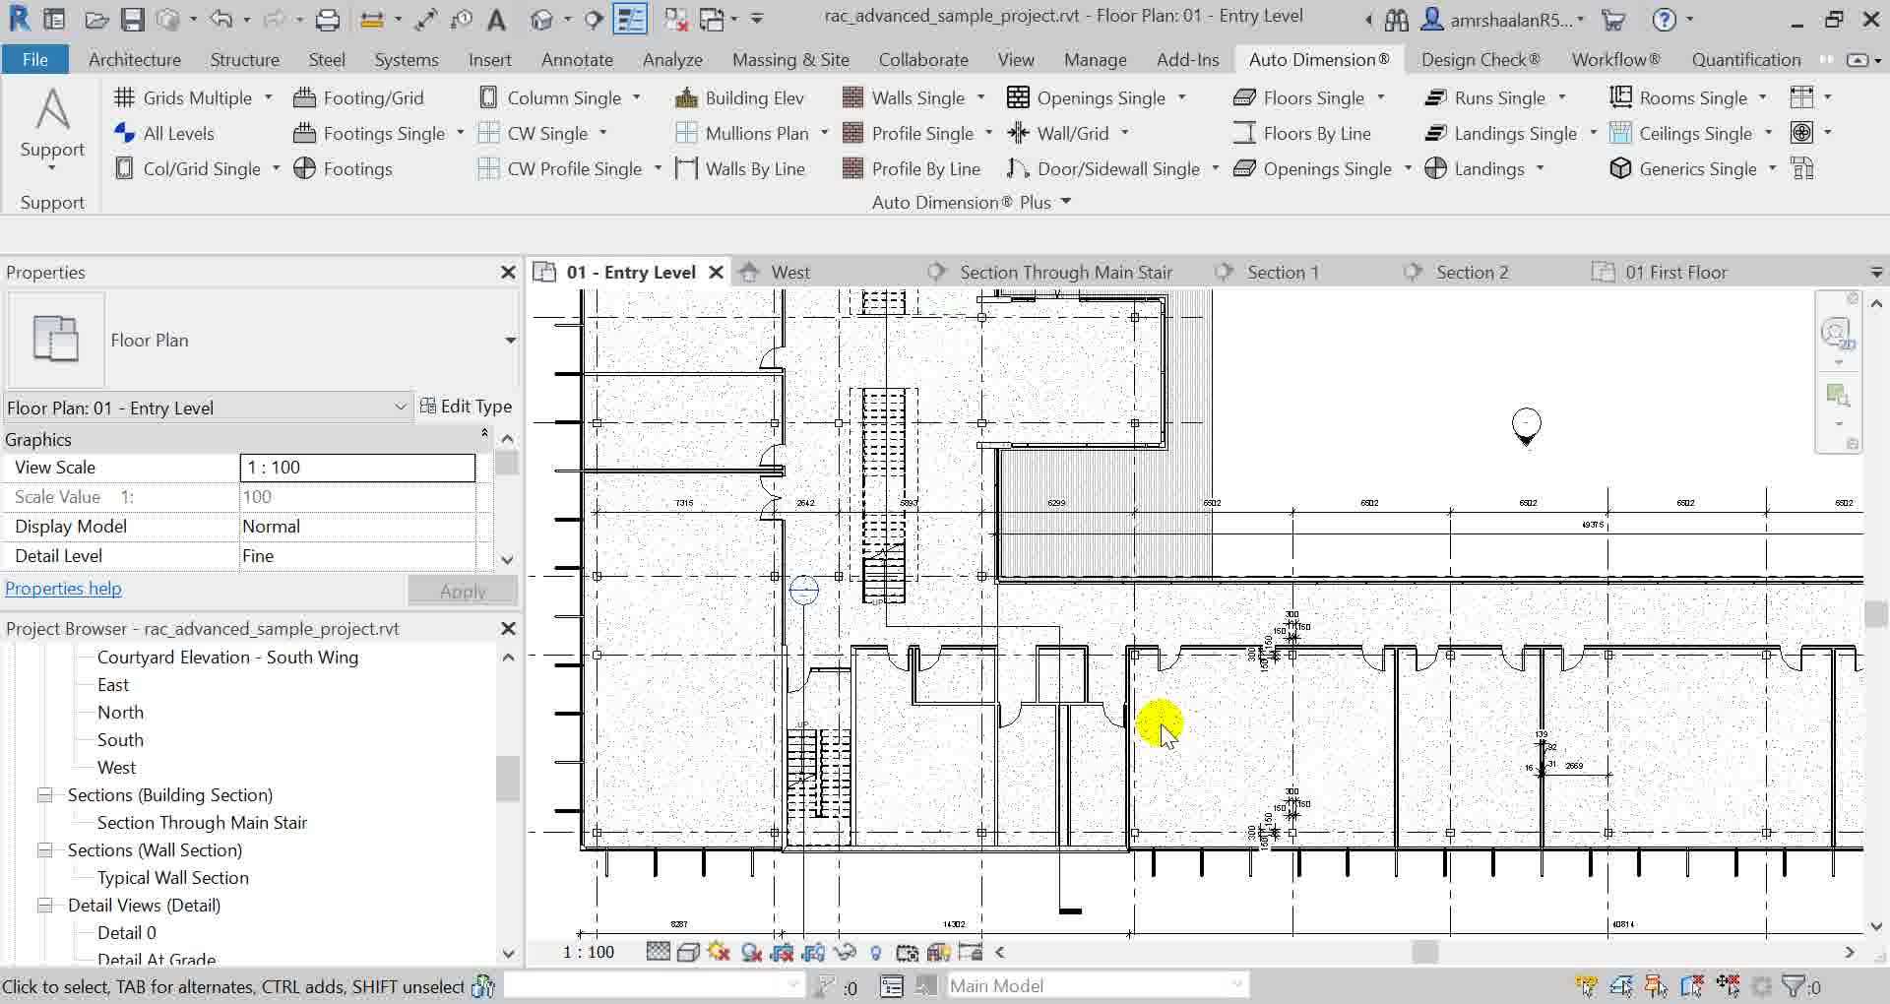Click the Edit Type button
This screenshot has height=1004, width=1890.
pos(466,406)
